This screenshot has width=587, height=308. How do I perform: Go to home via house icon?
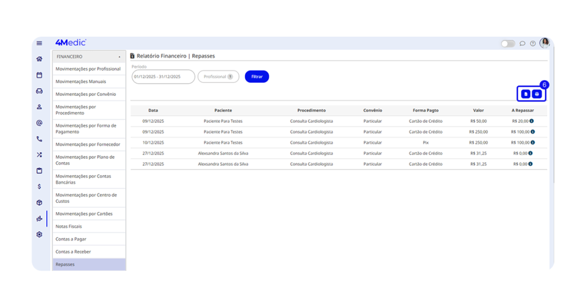pyautogui.click(x=39, y=59)
